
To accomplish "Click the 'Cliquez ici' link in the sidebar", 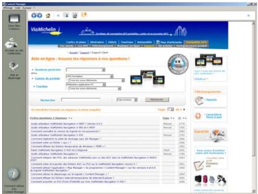I will (x=200, y=79).
